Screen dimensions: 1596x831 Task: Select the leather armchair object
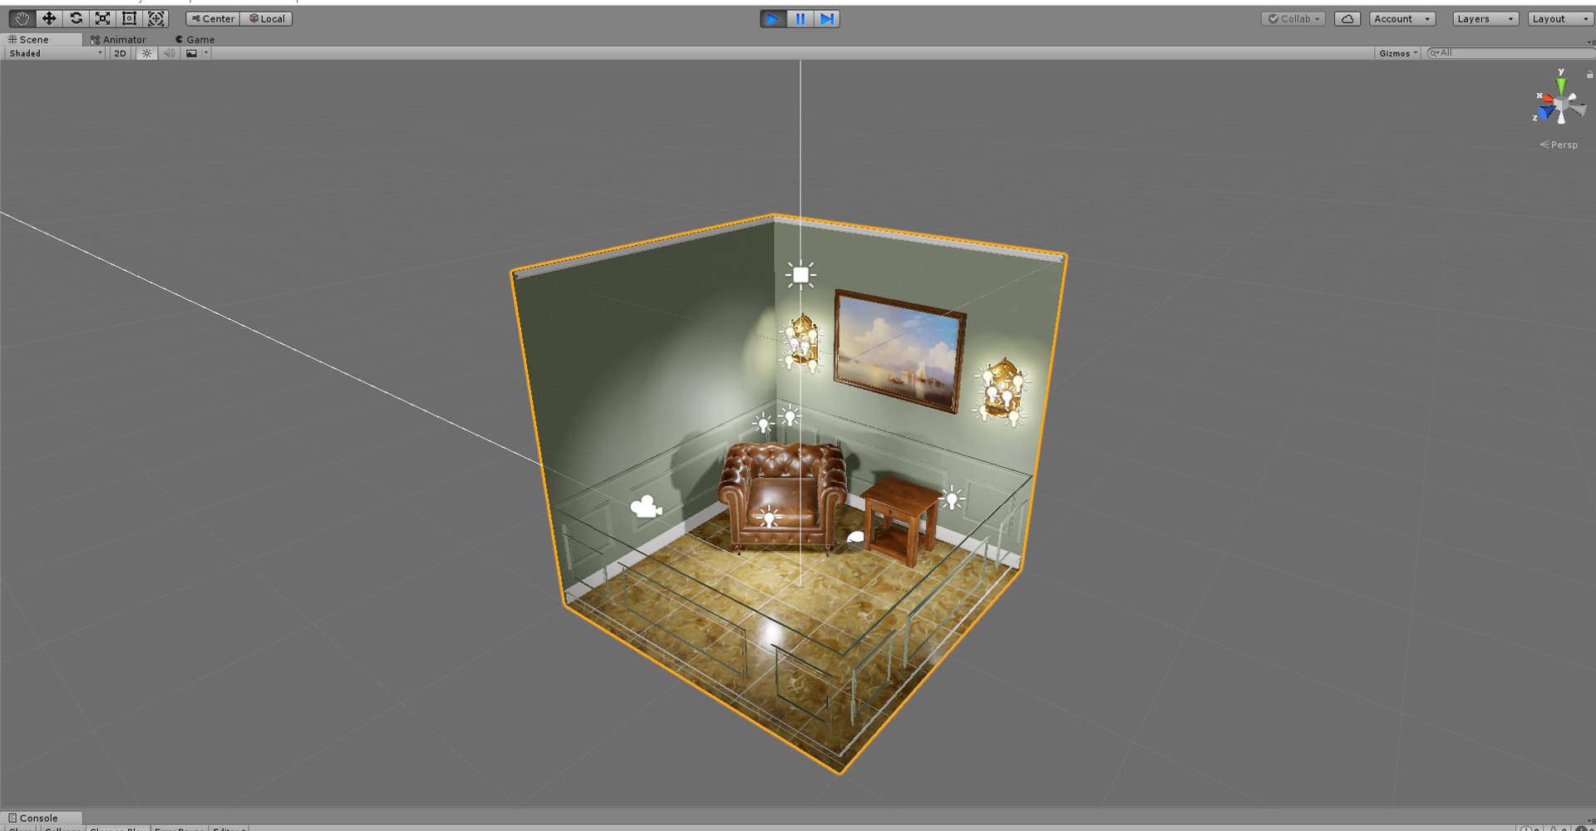click(x=783, y=497)
